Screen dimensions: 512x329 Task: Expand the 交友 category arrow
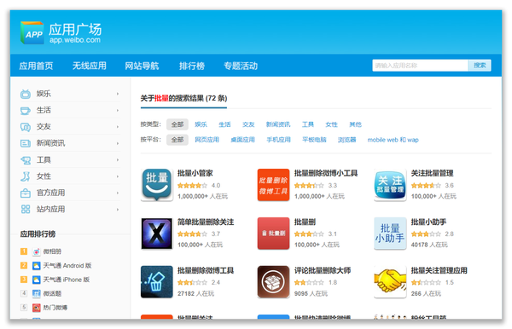(x=118, y=127)
